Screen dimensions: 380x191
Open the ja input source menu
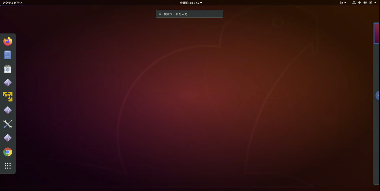click(343, 3)
